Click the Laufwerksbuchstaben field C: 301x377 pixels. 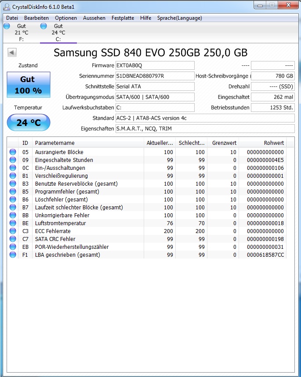(x=155, y=108)
